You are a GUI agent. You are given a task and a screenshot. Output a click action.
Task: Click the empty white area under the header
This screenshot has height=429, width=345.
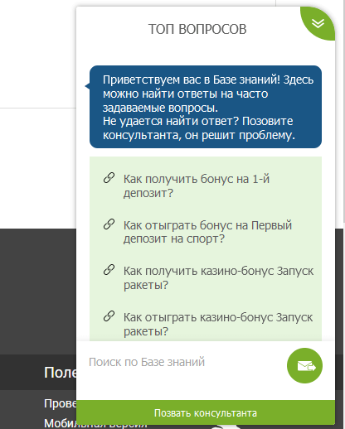pyautogui.click(x=206, y=52)
